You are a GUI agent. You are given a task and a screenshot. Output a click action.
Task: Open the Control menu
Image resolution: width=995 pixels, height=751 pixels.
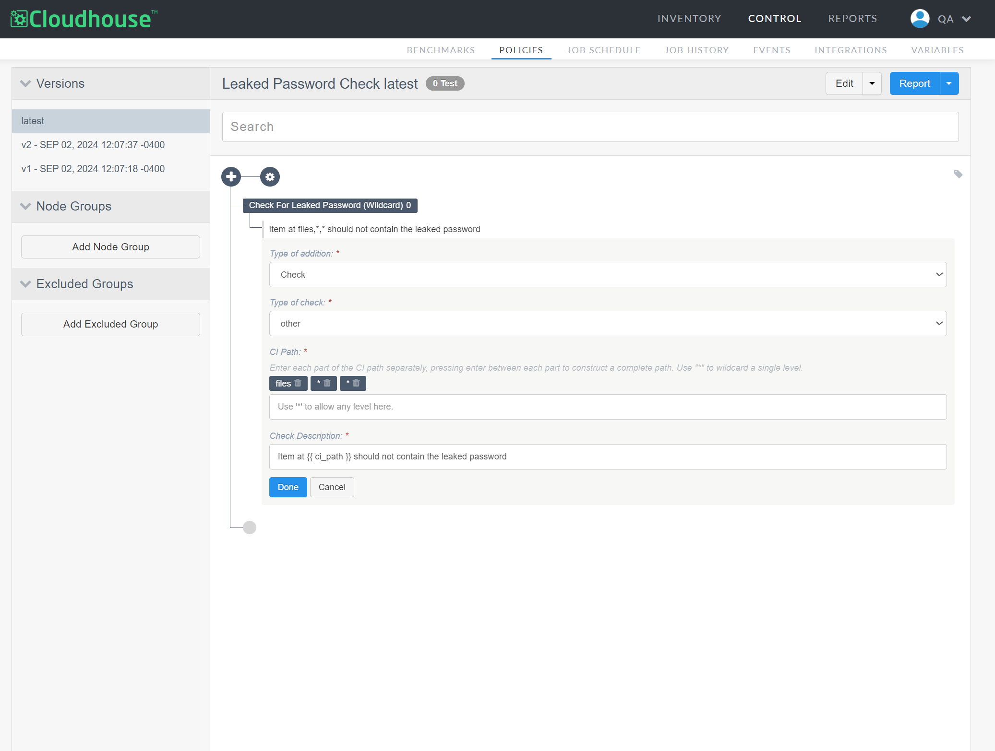coord(775,19)
